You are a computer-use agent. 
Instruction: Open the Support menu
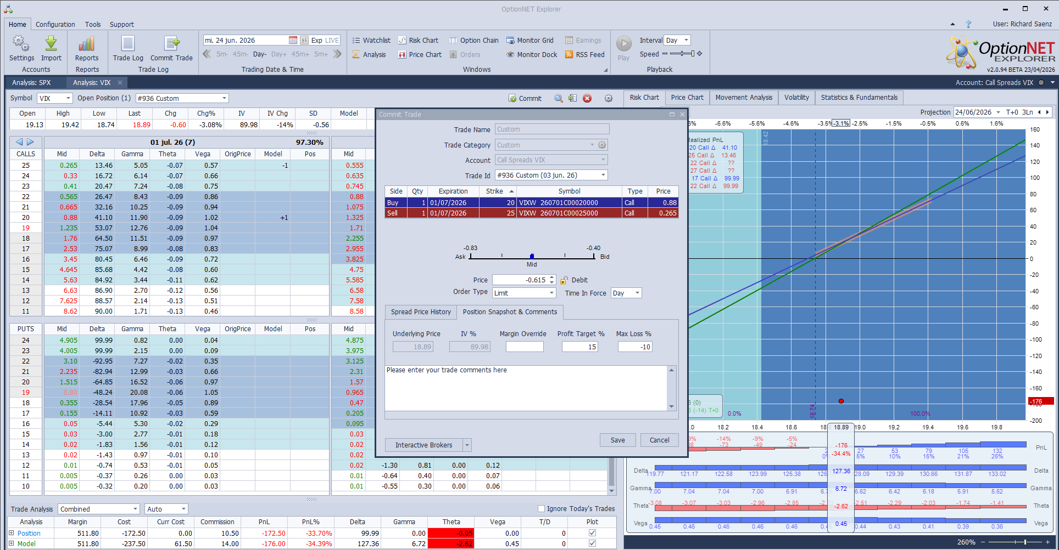coord(121,24)
